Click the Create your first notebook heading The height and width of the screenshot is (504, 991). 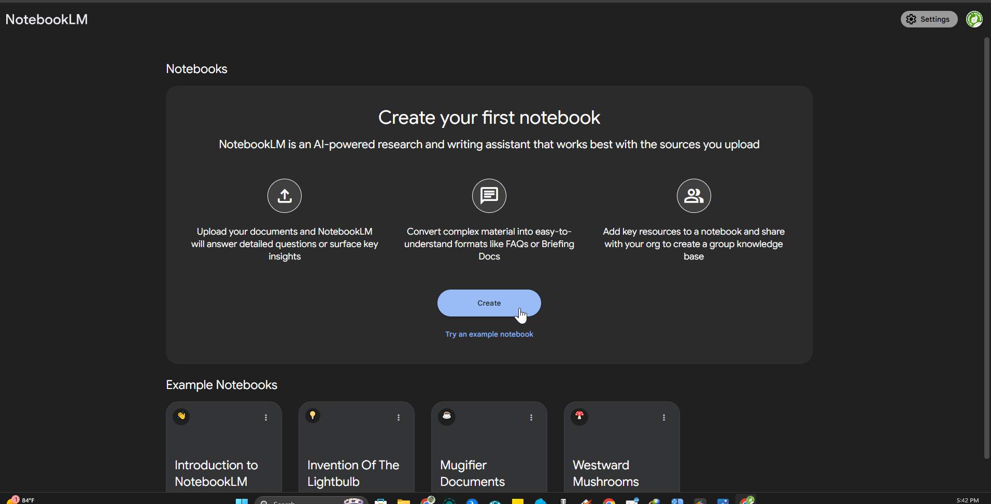tap(489, 118)
